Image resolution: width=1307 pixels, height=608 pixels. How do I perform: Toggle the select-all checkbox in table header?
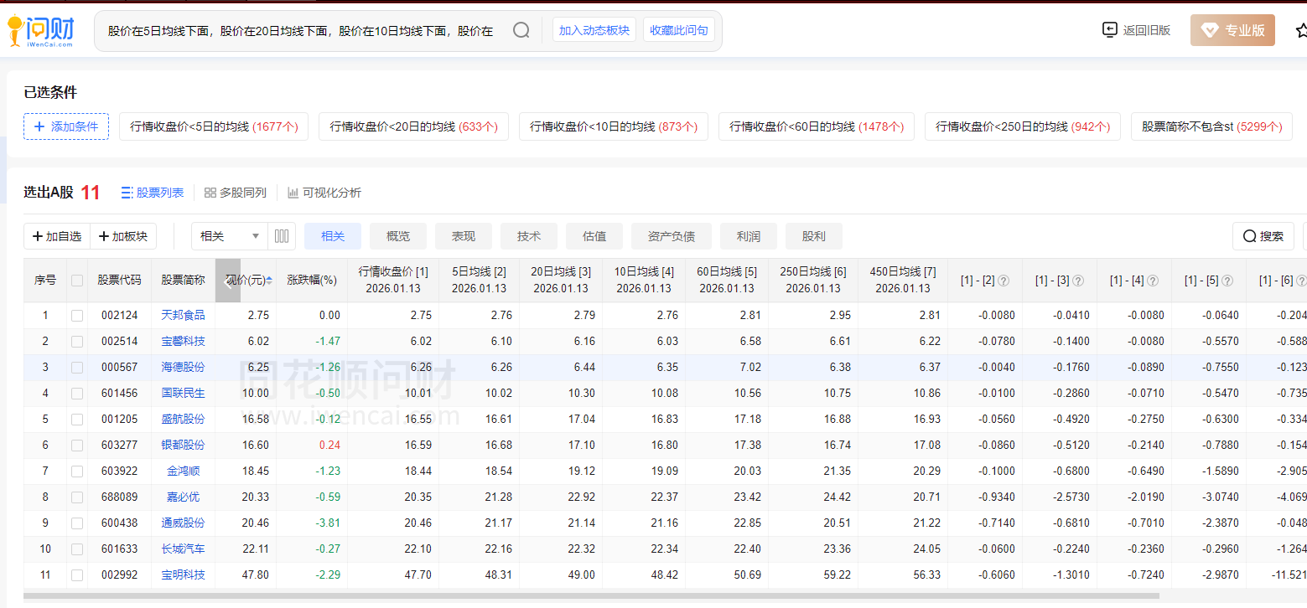click(x=77, y=281)
